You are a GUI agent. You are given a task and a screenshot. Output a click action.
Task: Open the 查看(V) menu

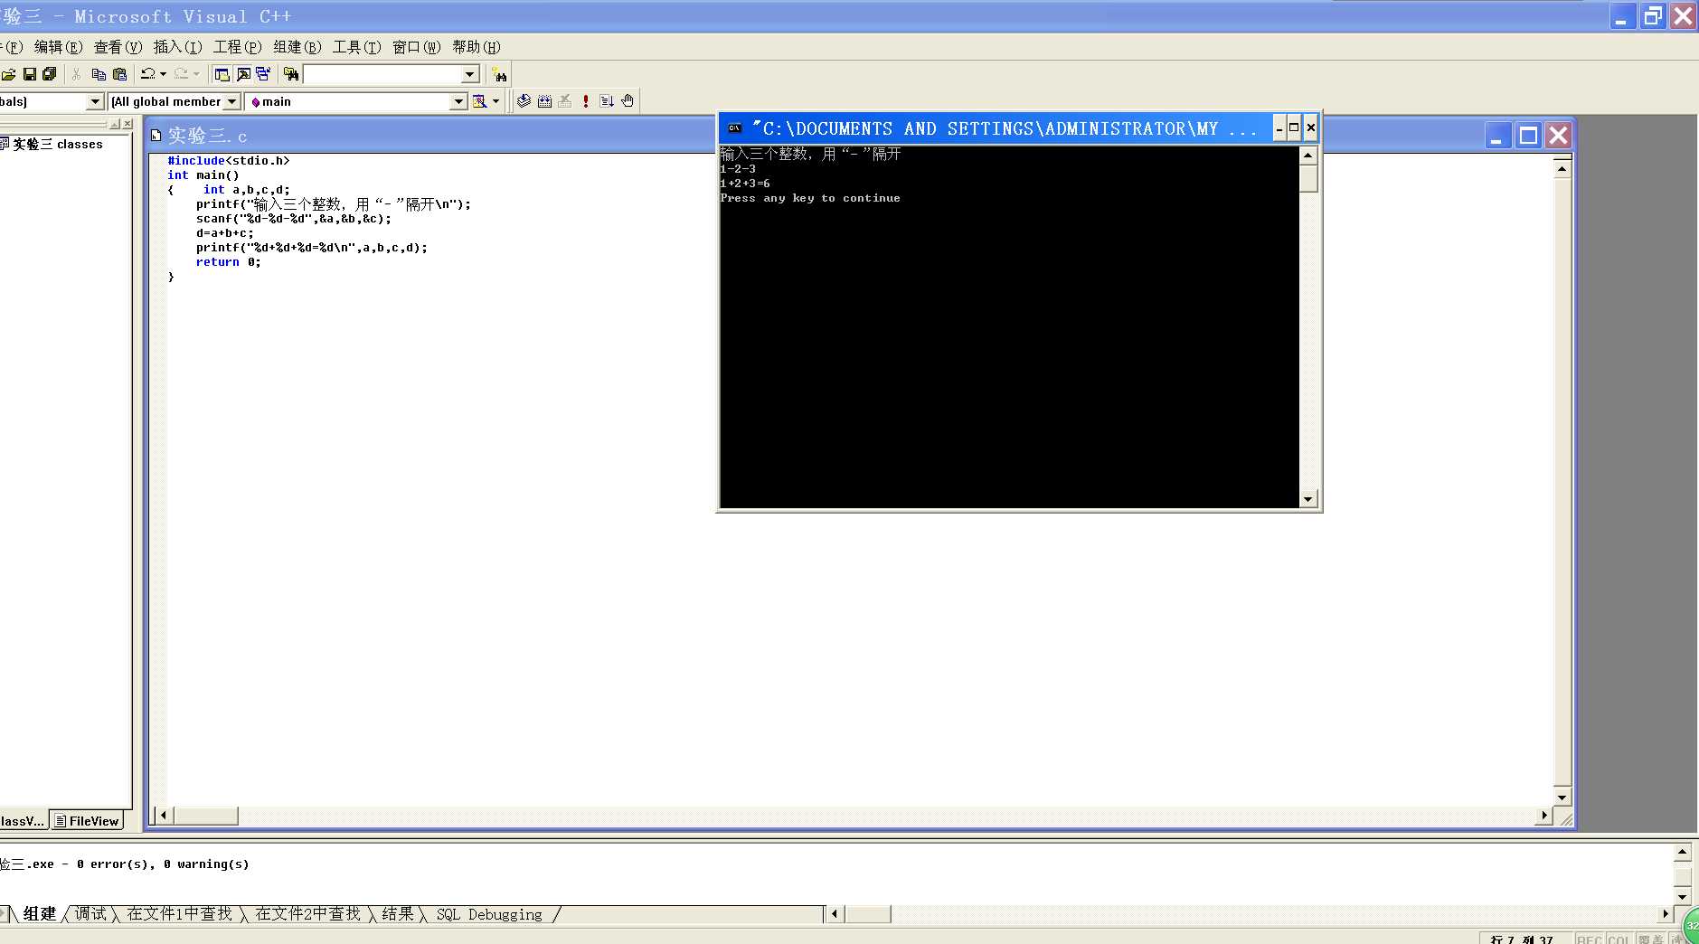(118, 47)
